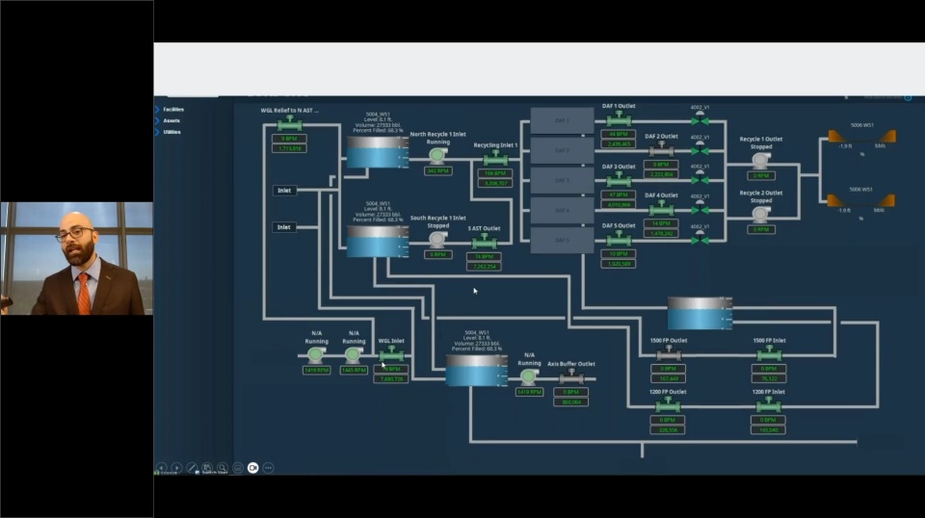Open the DAF 2 unit block
This screenshot has width=925, height=518.
click(x=562, y=151)
